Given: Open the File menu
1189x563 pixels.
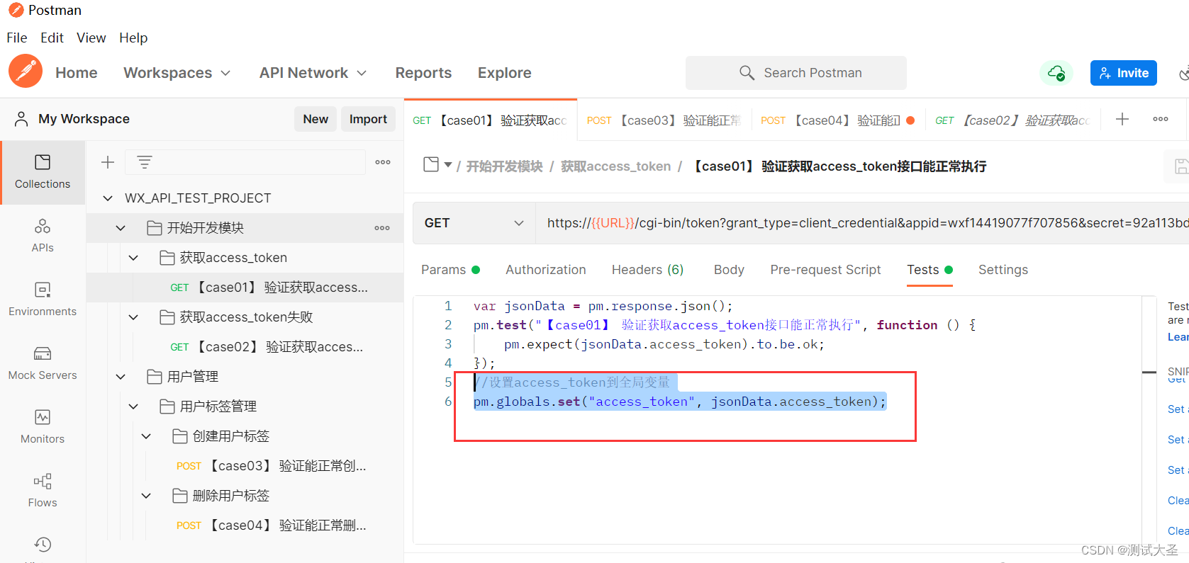Looking at the screenshot, I should (x=17, y=38).
